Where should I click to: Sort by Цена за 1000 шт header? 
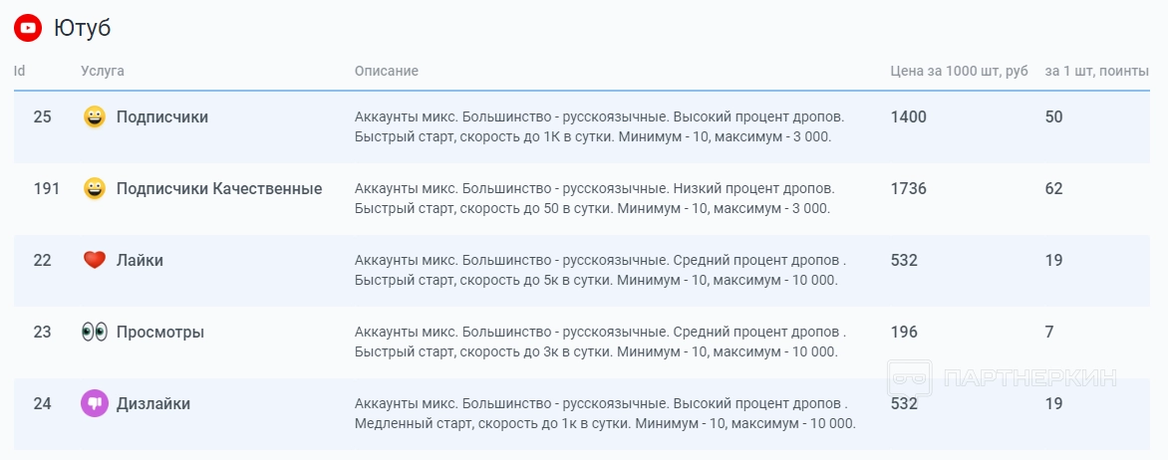pos(959,72)
